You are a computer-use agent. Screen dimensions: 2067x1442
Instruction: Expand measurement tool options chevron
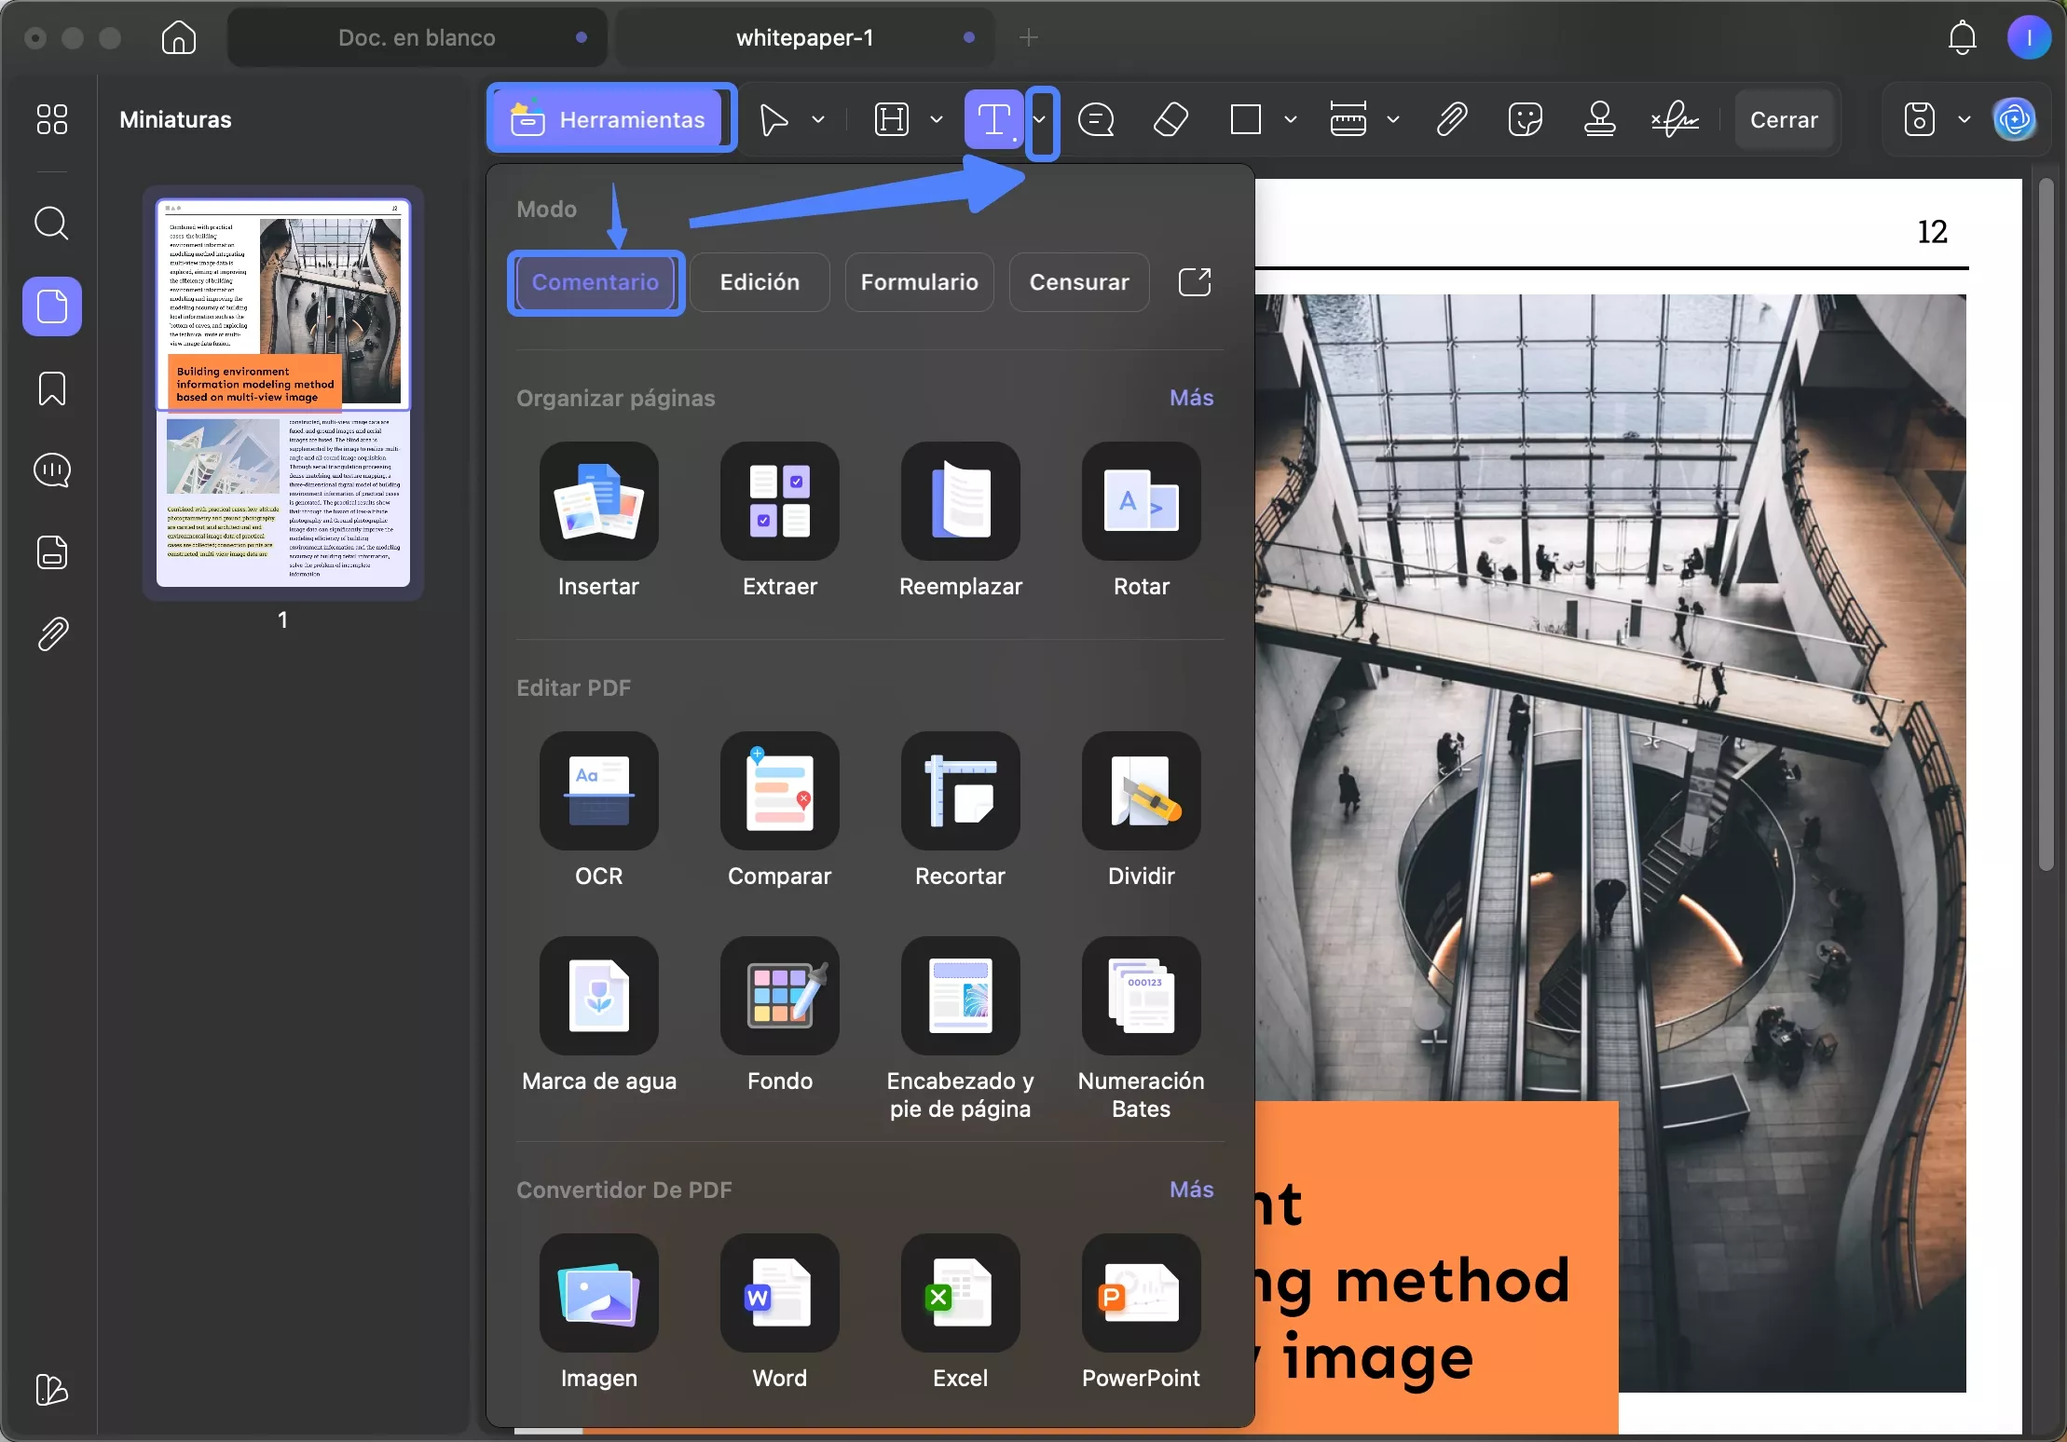click(x=1393, y=120)
